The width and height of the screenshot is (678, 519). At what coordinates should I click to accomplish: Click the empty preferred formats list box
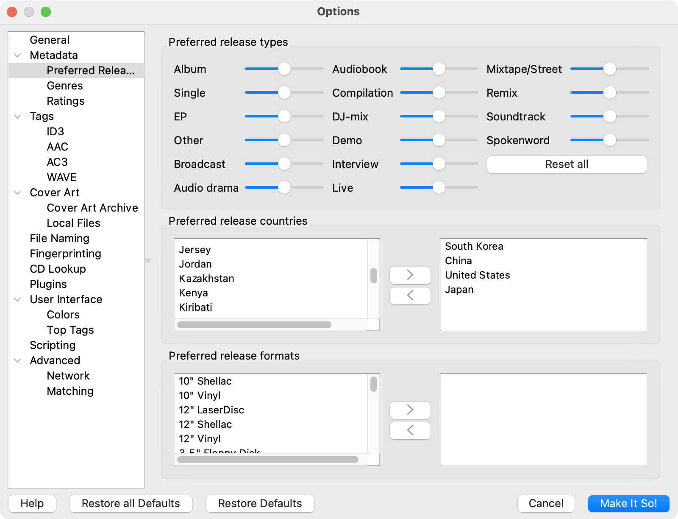(x=543, y=420)
